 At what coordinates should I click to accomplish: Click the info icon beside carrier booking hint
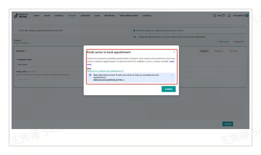click(134, 37)
